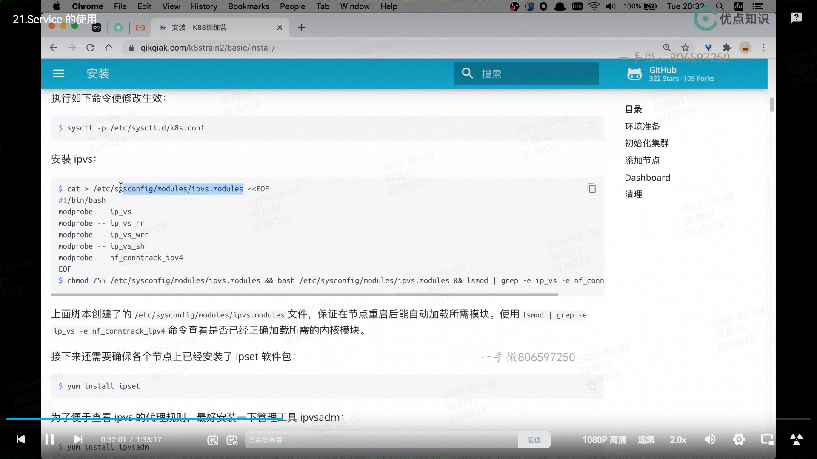Viewport: 817px width, 459px height.
Task: Mute the video player volume
Action: 710,439
